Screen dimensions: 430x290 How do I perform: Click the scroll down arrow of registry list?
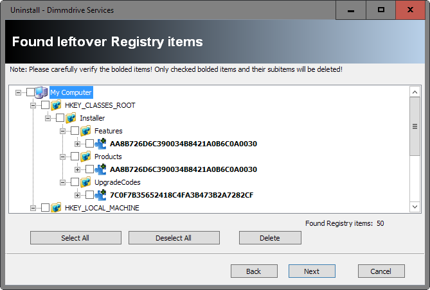(x=415, y=207)
